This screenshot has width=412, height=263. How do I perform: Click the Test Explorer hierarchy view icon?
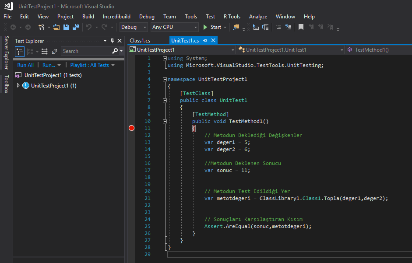(20, 52)
